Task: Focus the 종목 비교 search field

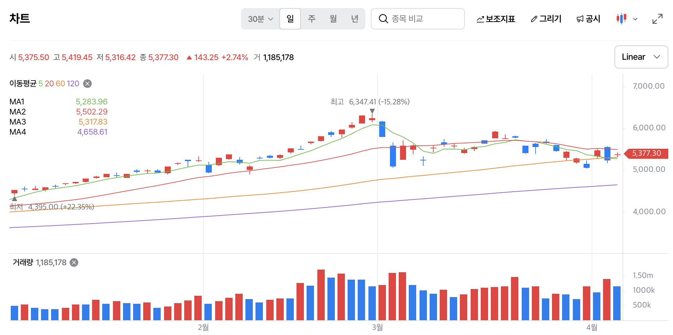Action: tap(418, 19)
